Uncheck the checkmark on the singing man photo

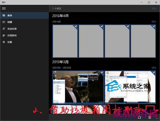pyautogui.click(x=102, y=72)
